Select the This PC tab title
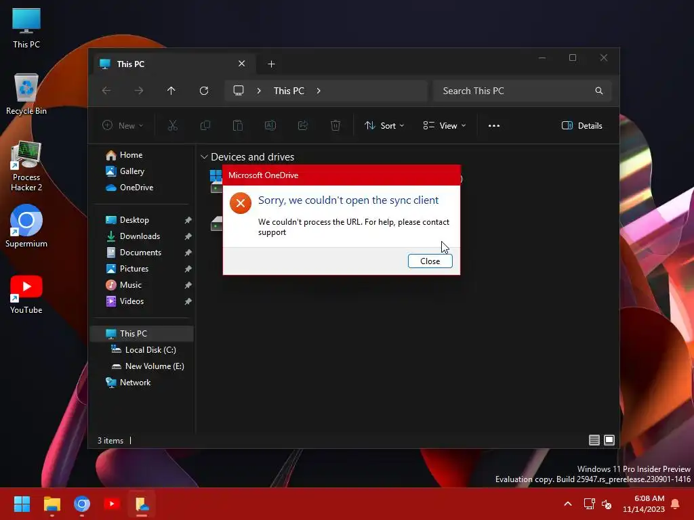The height and width of the screenshot is (520, 694). (x=131, y=64)
